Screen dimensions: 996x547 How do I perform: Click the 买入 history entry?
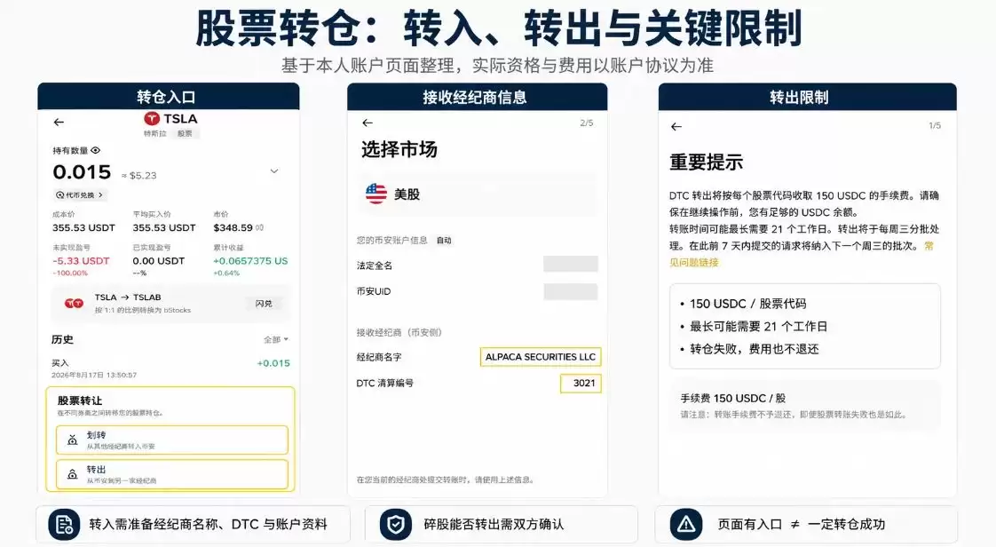pos(170,369)
